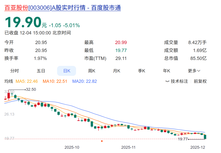The width and height of the screenshot is (221, 153).
Task: Select the 年K chart tab
Action: click(x=166, y=71)
